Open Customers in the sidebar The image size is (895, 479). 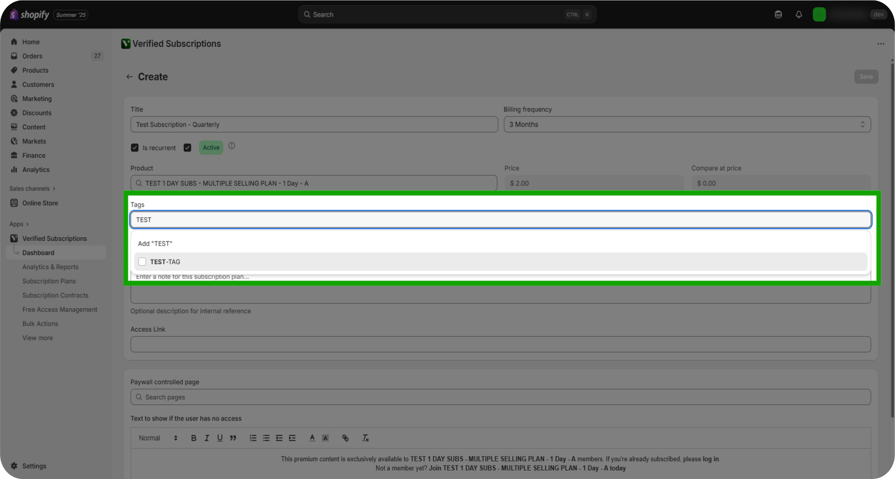tap(38, 84)
